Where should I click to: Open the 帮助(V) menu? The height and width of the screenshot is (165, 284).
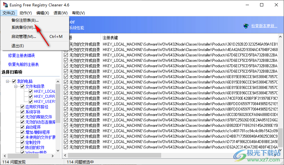click(x=78, y=13)
